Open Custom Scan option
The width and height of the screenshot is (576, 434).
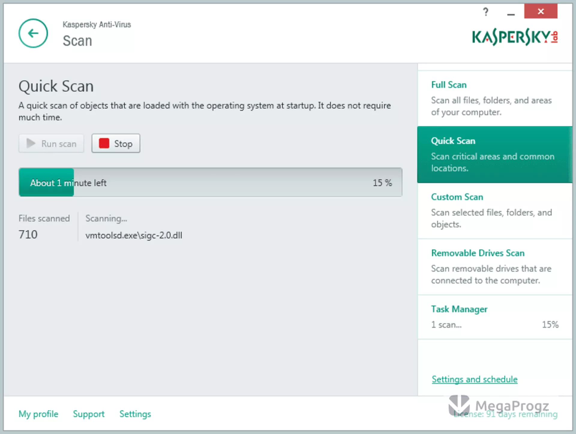[495, 210]
